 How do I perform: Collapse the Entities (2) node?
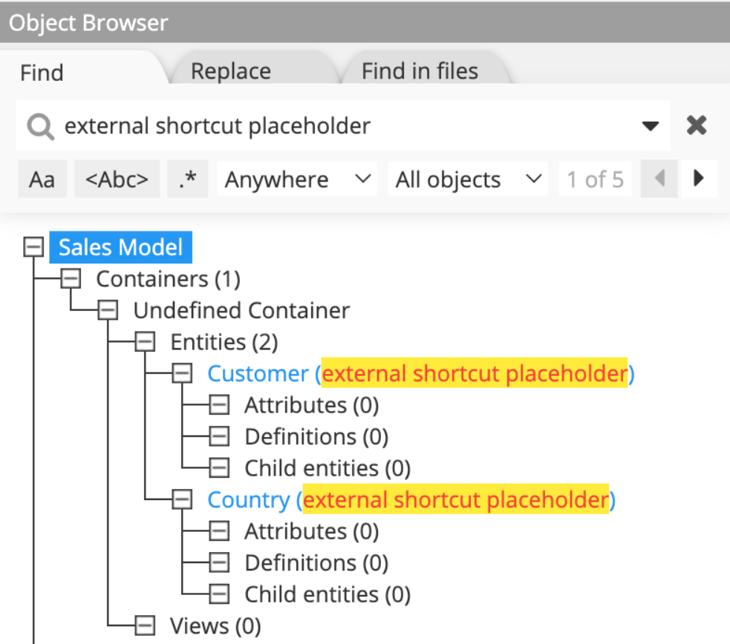point(144,341)
